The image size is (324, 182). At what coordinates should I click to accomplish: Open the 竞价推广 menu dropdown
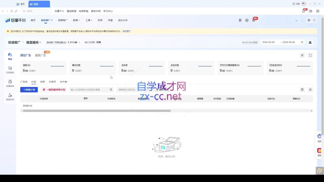pyautogui.click(x=47, y=20)
